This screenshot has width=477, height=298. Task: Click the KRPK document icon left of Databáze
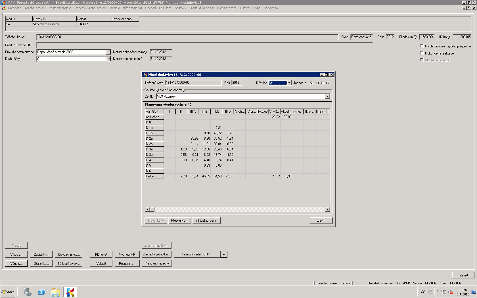click(x=4, y=8)
